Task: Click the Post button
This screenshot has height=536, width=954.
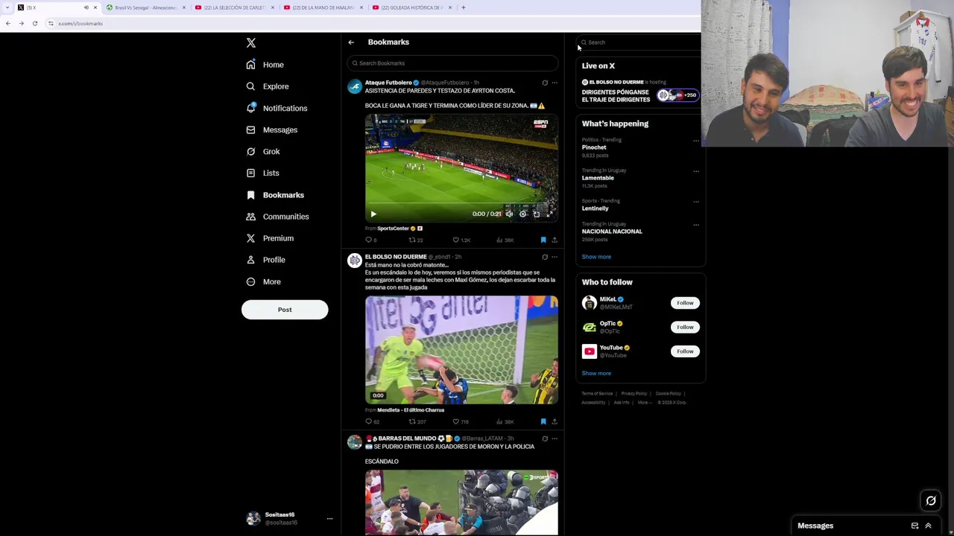Action: [285, 310]
